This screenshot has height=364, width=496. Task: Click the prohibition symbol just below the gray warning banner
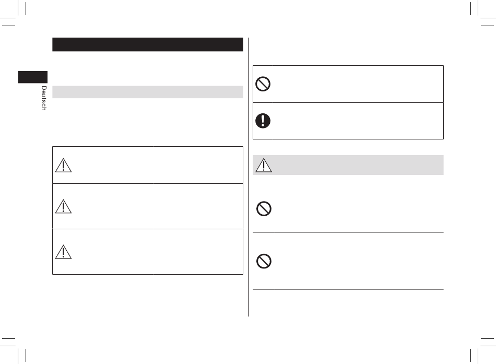[x=264, y=208]
